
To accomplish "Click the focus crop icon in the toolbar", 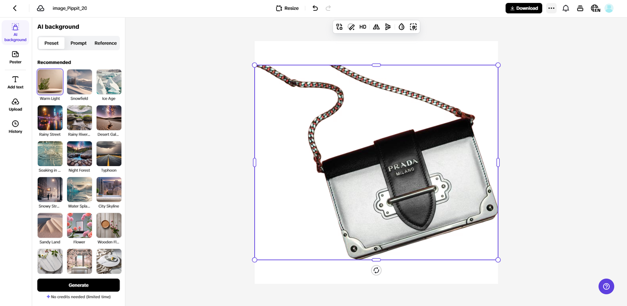I will [x=413, y=27].
